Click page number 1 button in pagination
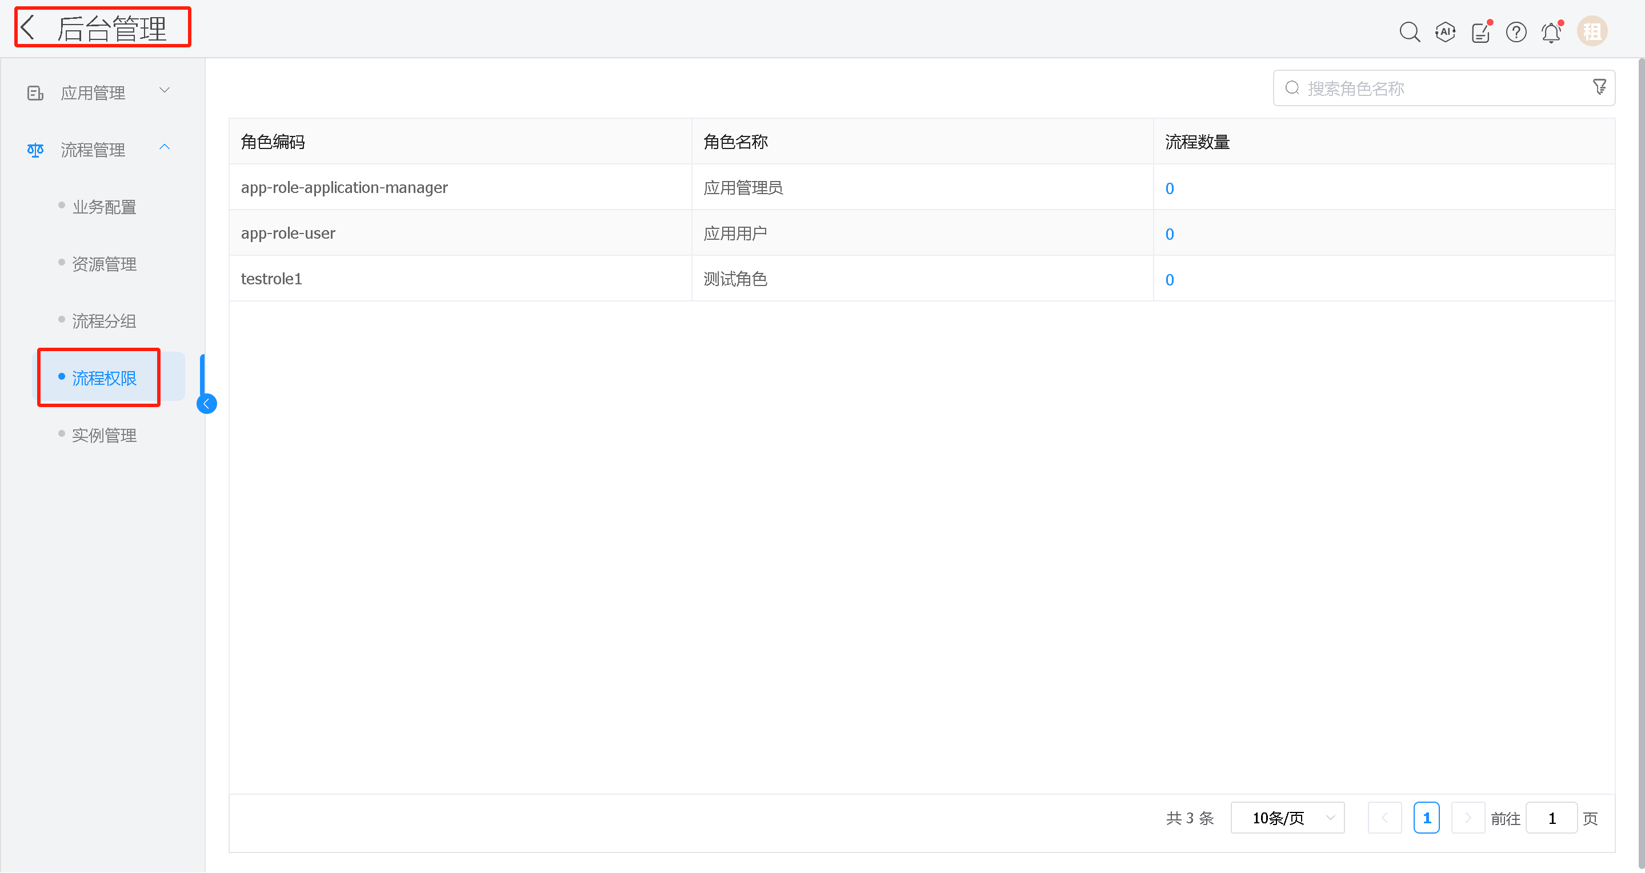1645x873 pixels. click(1427, 817)
